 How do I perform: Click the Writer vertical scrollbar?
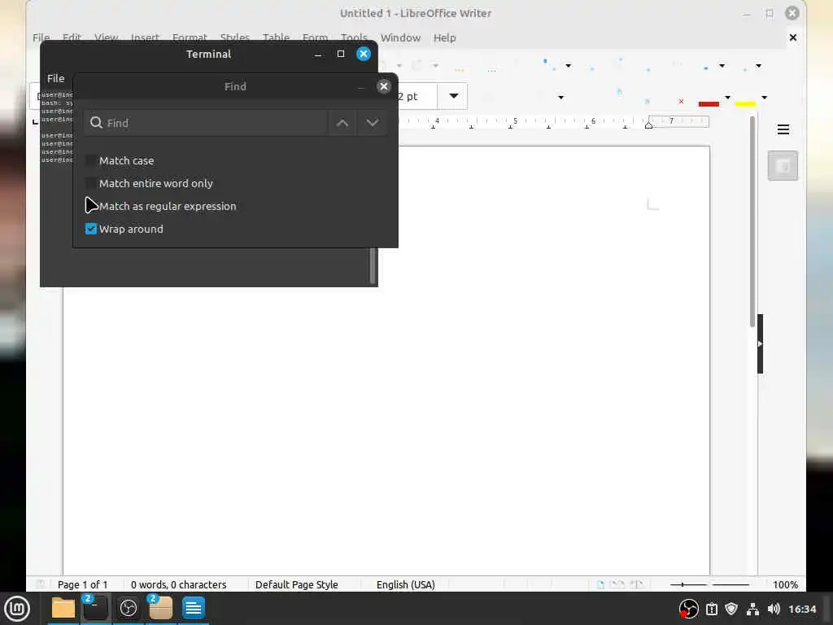(752, 221)
